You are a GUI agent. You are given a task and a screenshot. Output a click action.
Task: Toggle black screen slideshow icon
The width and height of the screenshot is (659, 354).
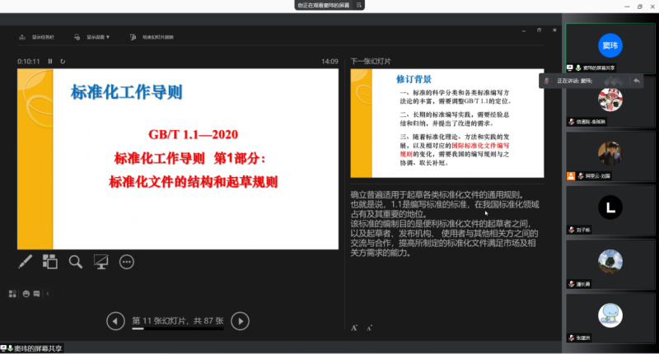101,262
